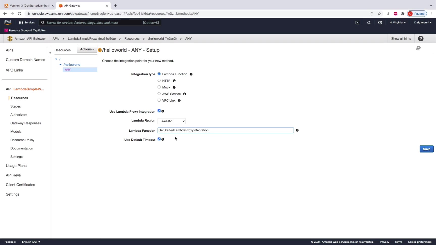Select AWS Service integration type
Viewport: 436px width, 245px height.
[159, 94]
